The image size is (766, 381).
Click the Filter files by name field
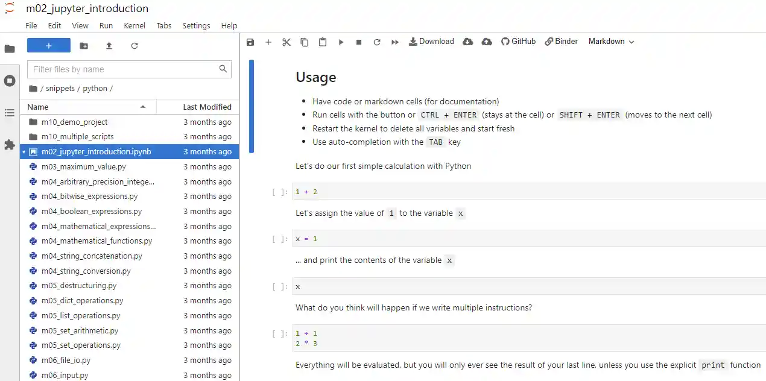(x=124, y=69)
